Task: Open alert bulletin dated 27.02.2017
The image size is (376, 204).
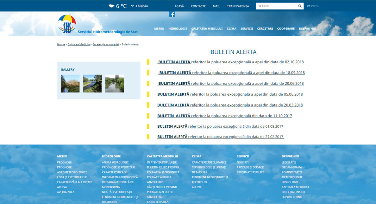Action: [221, 137]
